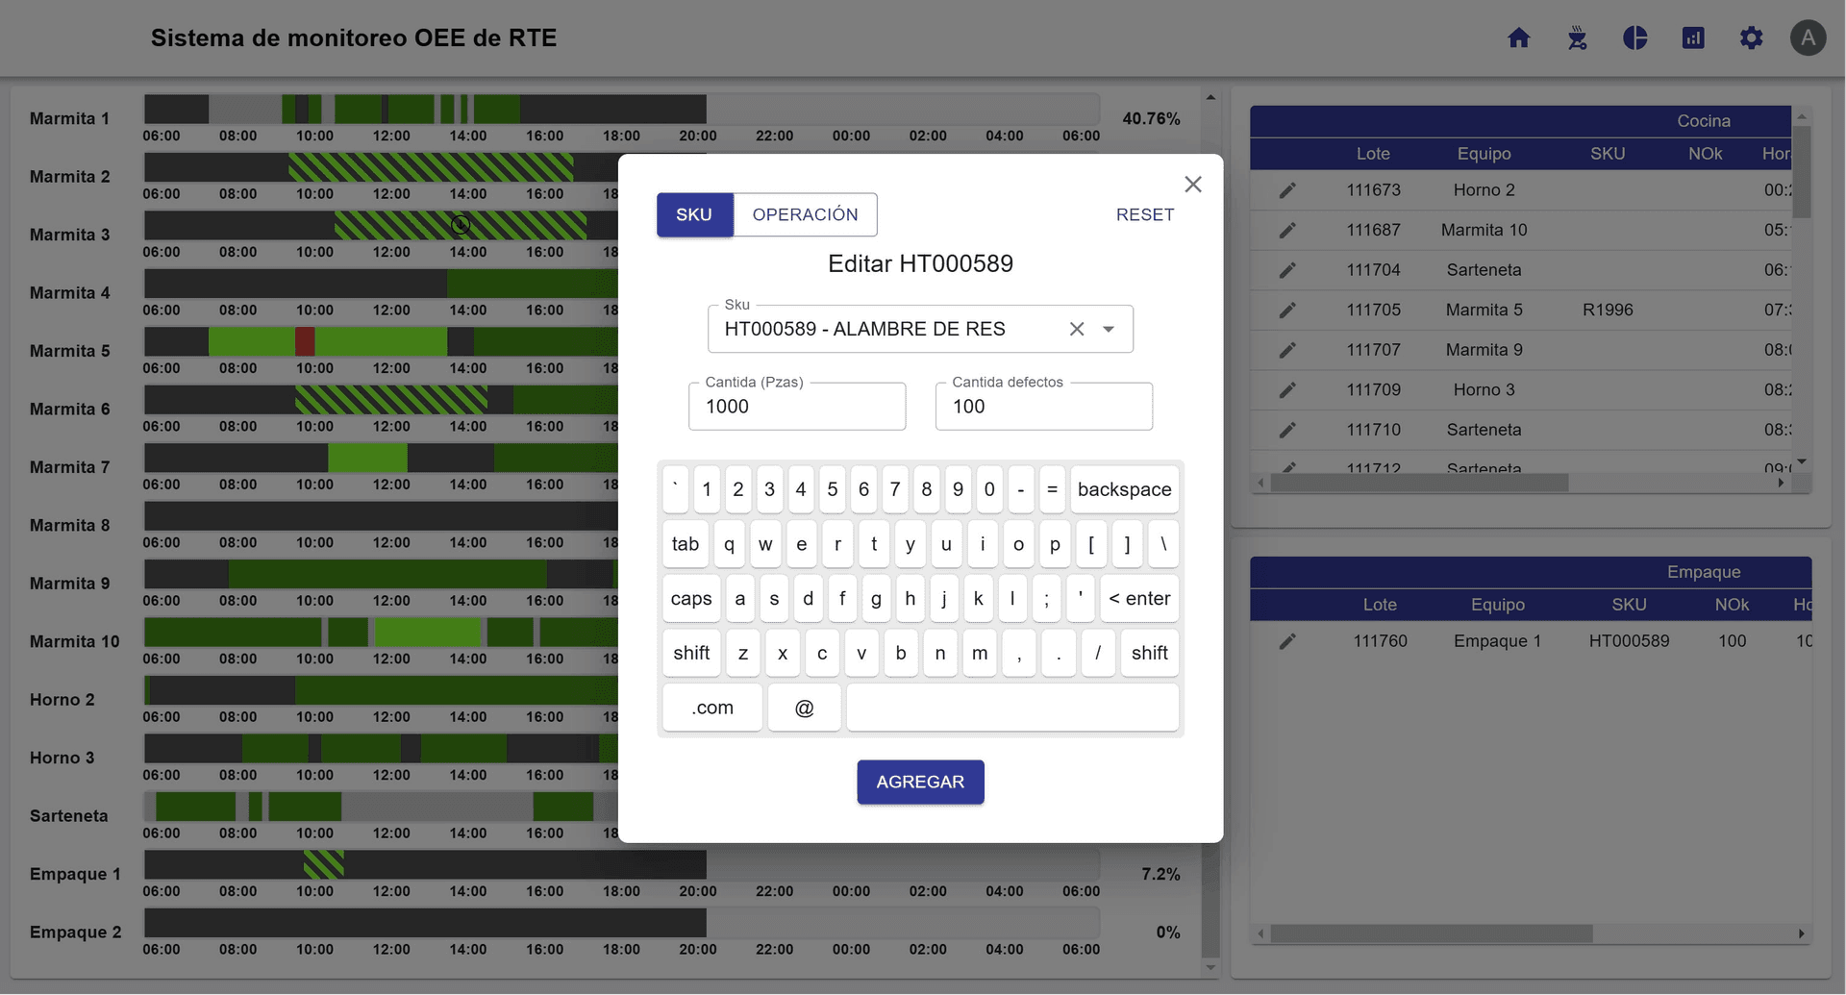
Task: Open the settings gear icon
Action: pyautogui.click(x=1752, y=37)
